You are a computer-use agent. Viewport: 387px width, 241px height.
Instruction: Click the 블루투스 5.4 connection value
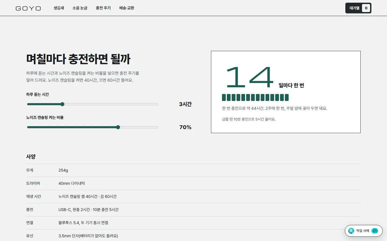[83, 223]
